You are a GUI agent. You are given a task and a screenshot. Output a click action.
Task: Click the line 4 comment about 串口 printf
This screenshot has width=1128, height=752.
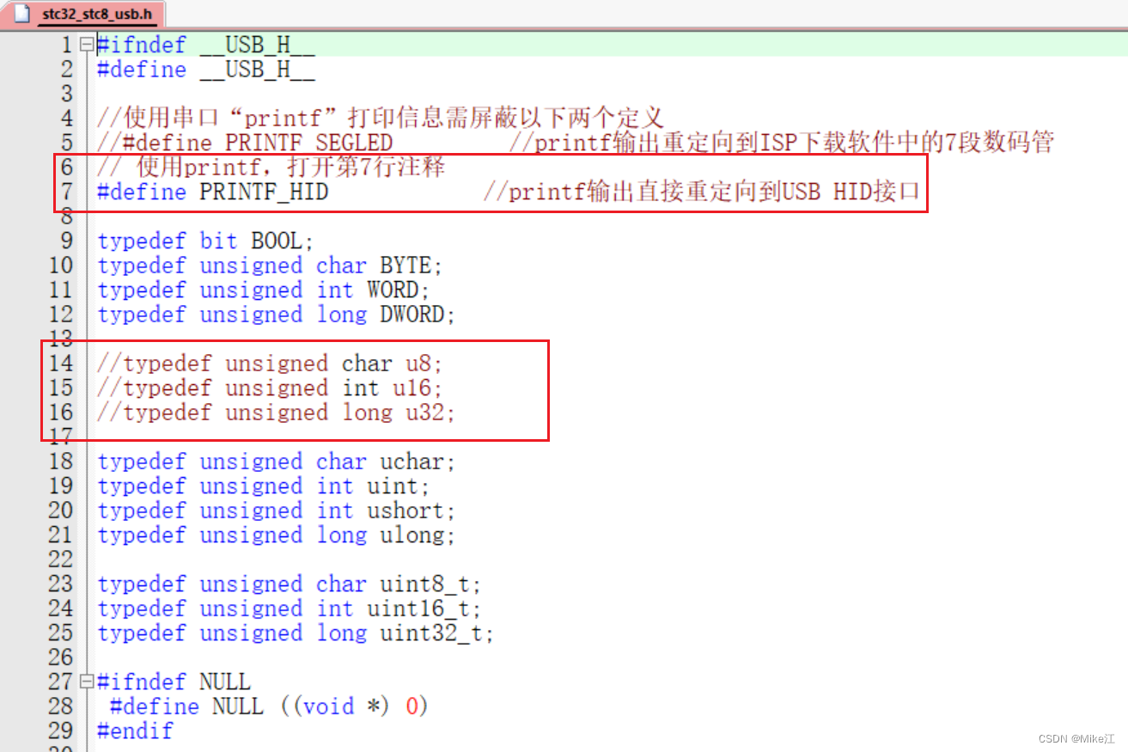(381, 118)
